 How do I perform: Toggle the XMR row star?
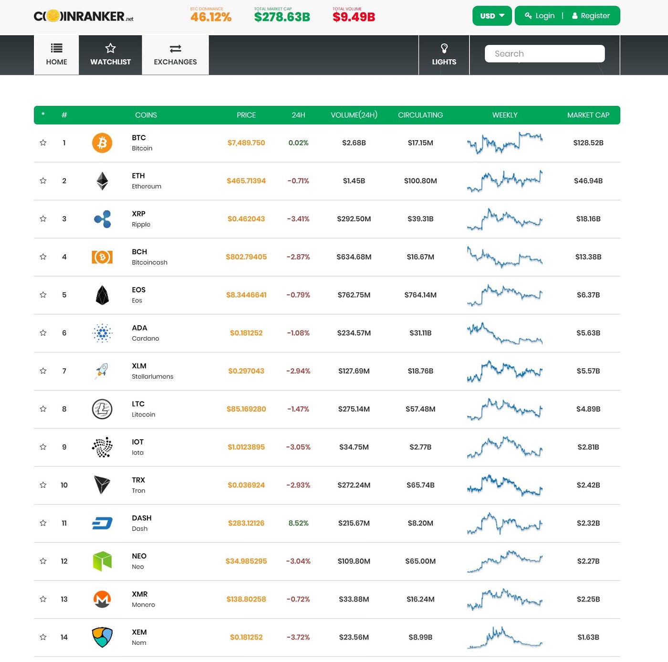[x=43, y=599]
